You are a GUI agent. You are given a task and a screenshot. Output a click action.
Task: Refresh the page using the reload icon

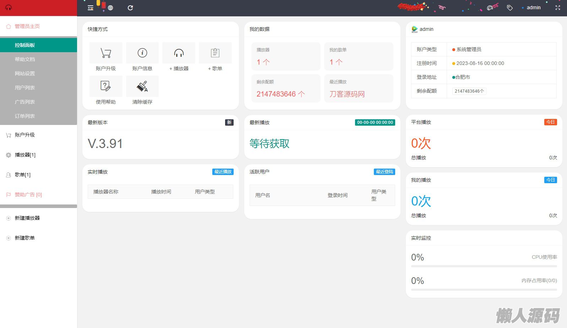coord(130,8)
